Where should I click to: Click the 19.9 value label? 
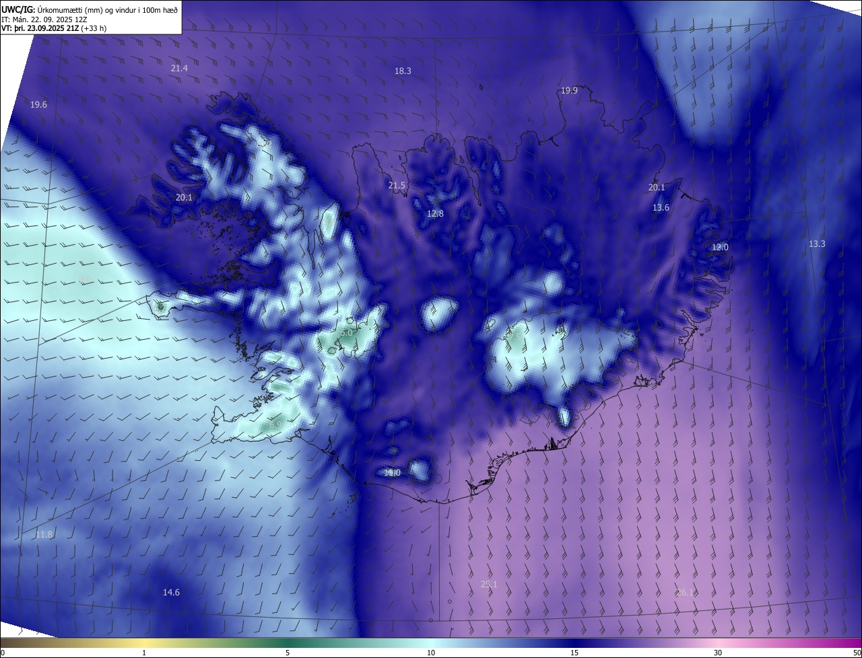[x=569, y=90]
